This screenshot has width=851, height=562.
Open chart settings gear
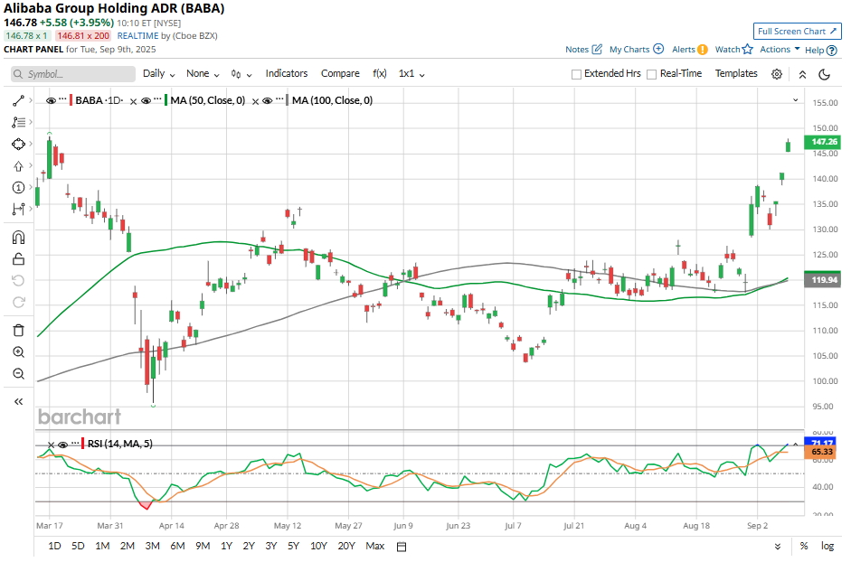777,74
